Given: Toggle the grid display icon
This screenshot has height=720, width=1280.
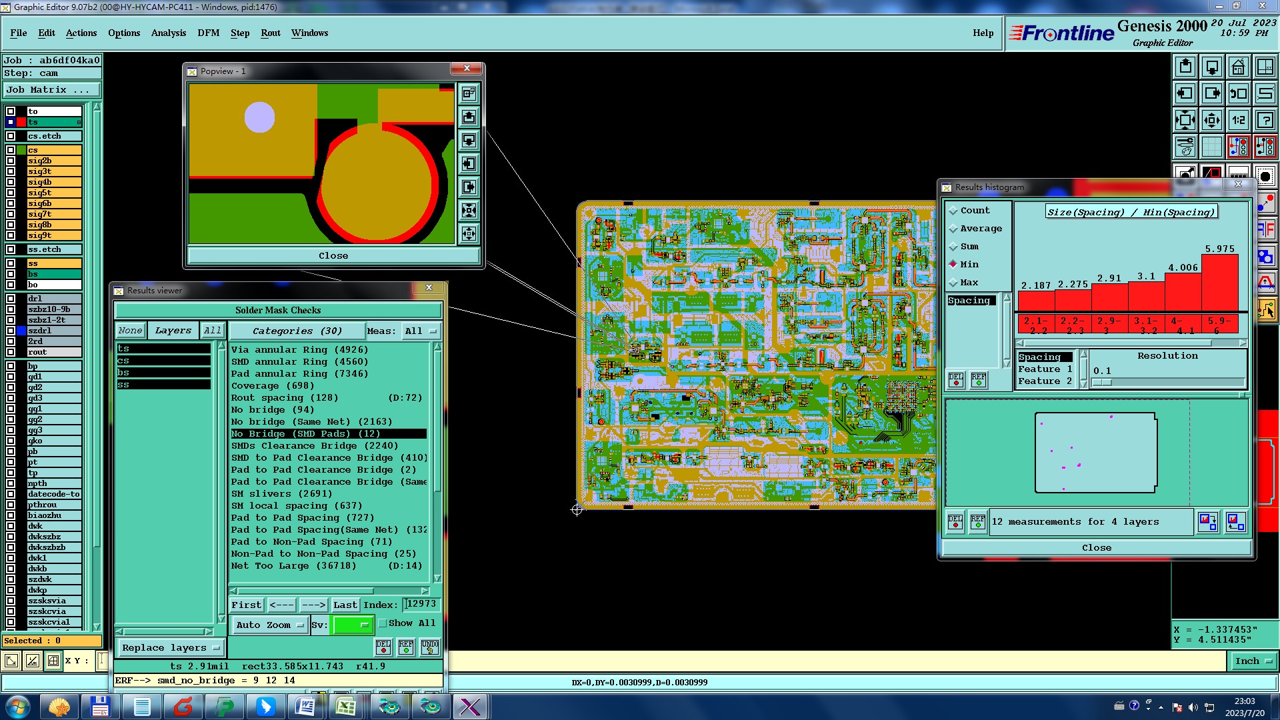Looking at the screenshot, I should 1212,147.
